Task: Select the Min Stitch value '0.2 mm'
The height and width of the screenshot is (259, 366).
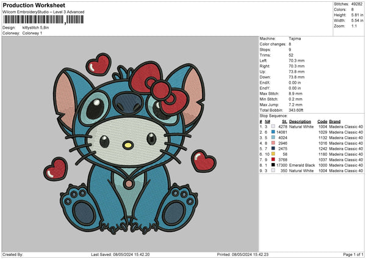Action: pos(295,99)
